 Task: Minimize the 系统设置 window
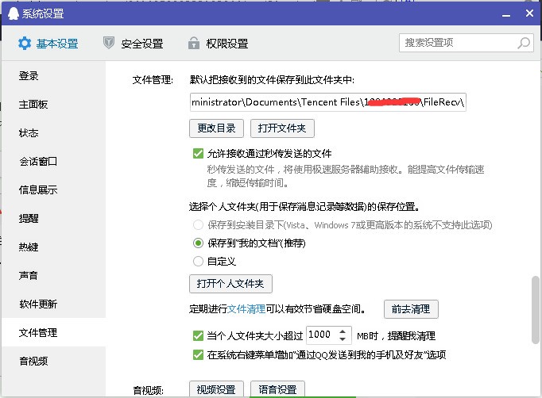506,15
